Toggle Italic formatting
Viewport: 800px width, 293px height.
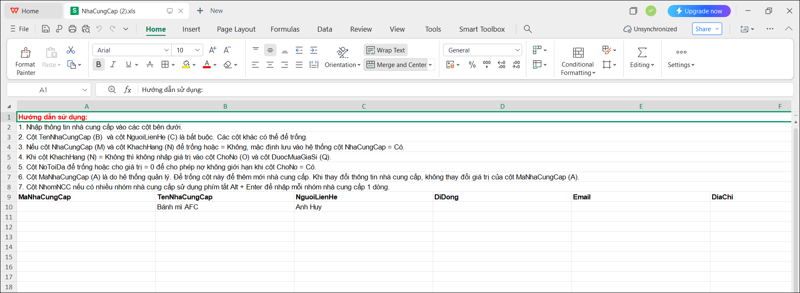click(x=113, y=65)
